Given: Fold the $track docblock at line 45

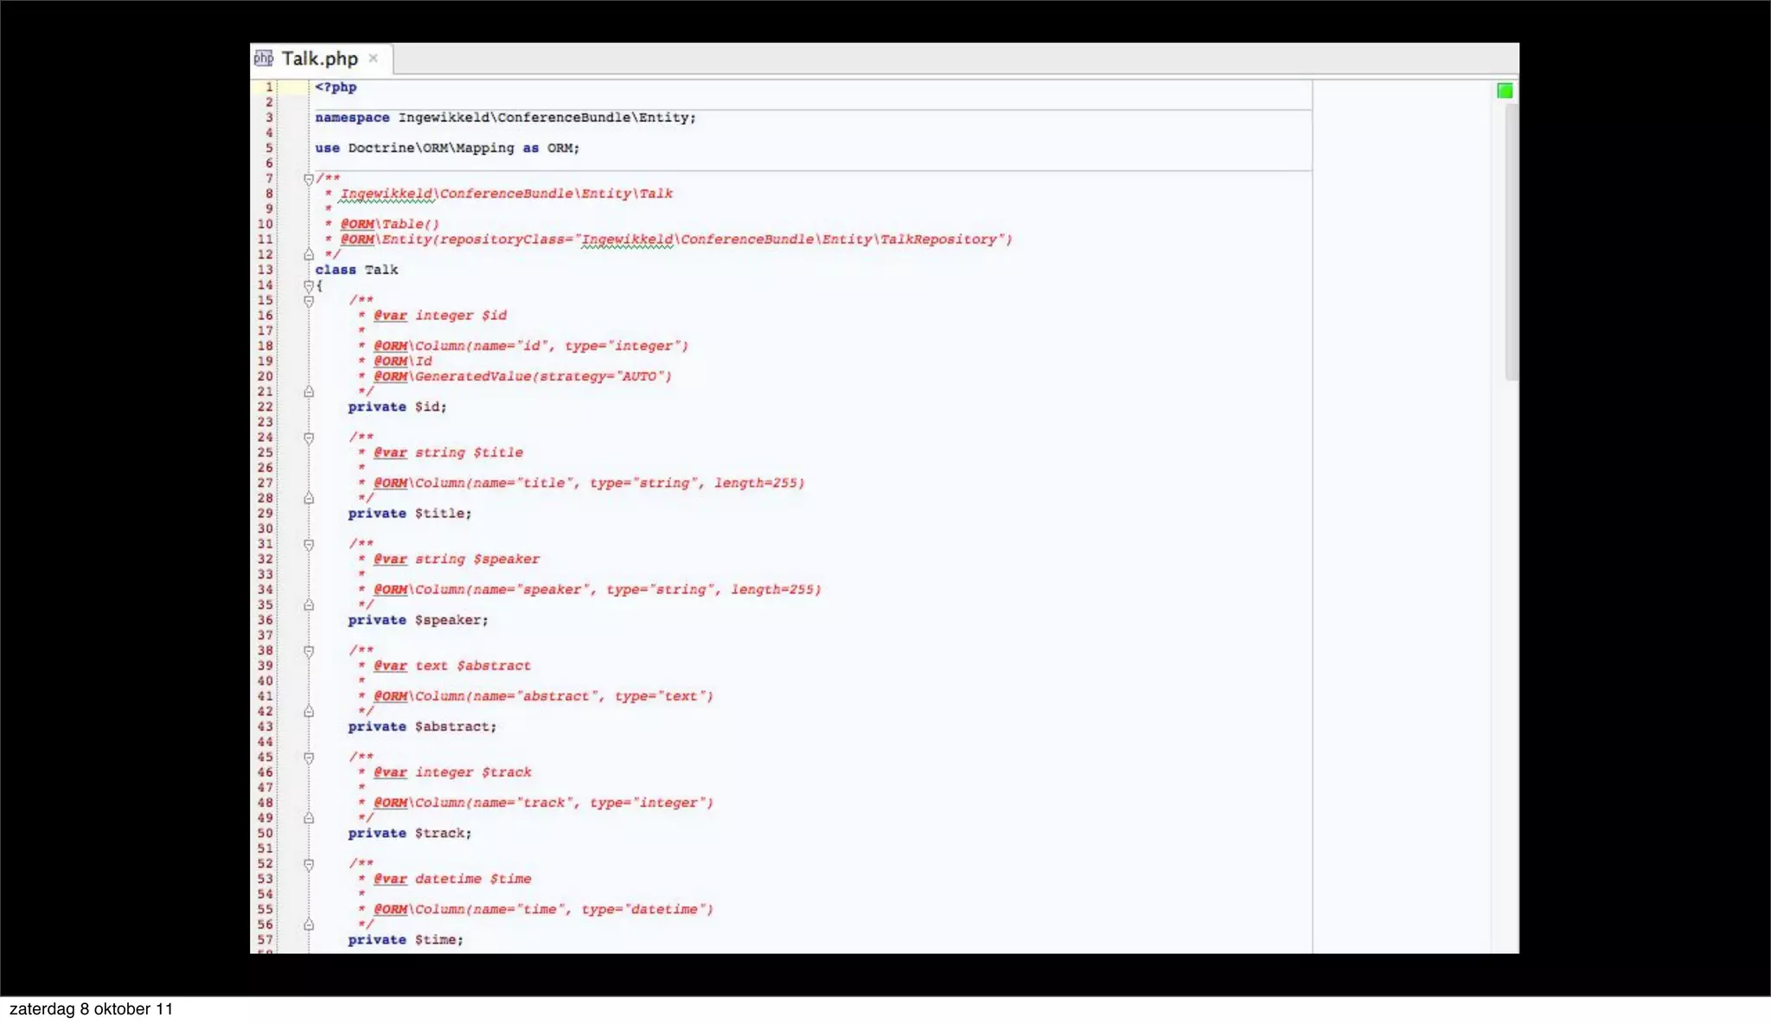Looking at the screenshot, I should click(x=309, y=758).
